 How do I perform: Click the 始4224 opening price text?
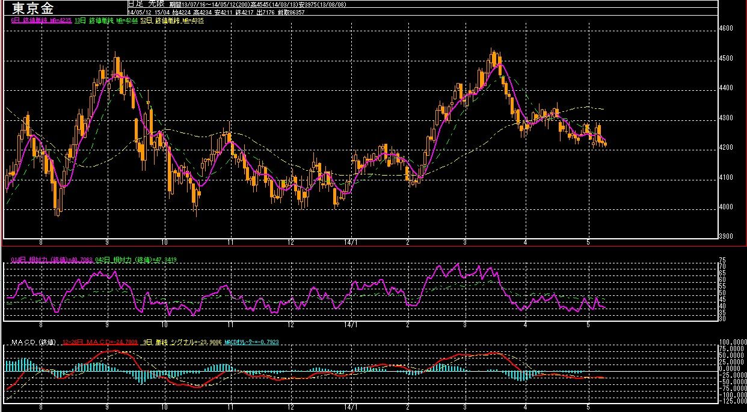pyautogui.click(x=182, y=13)
